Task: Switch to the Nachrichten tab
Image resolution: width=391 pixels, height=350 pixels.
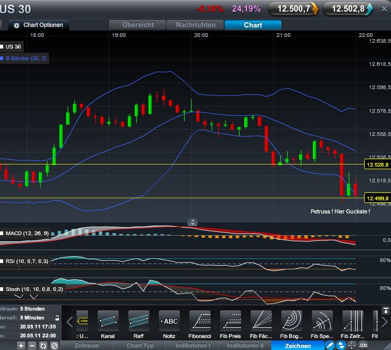Action: 195,25
